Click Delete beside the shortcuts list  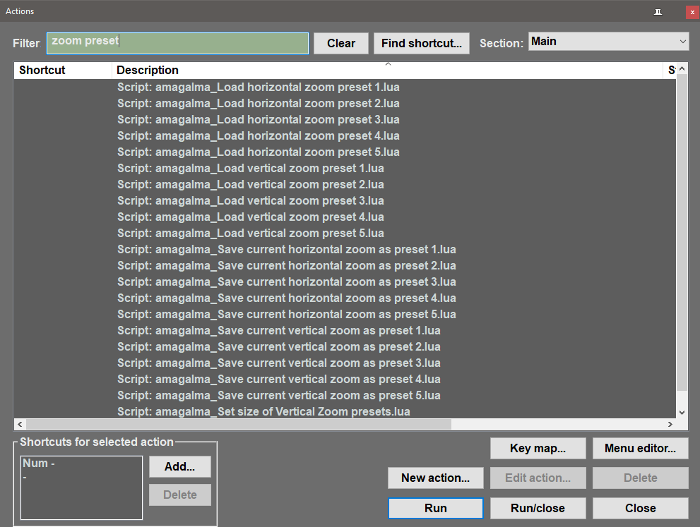(180, 495)
